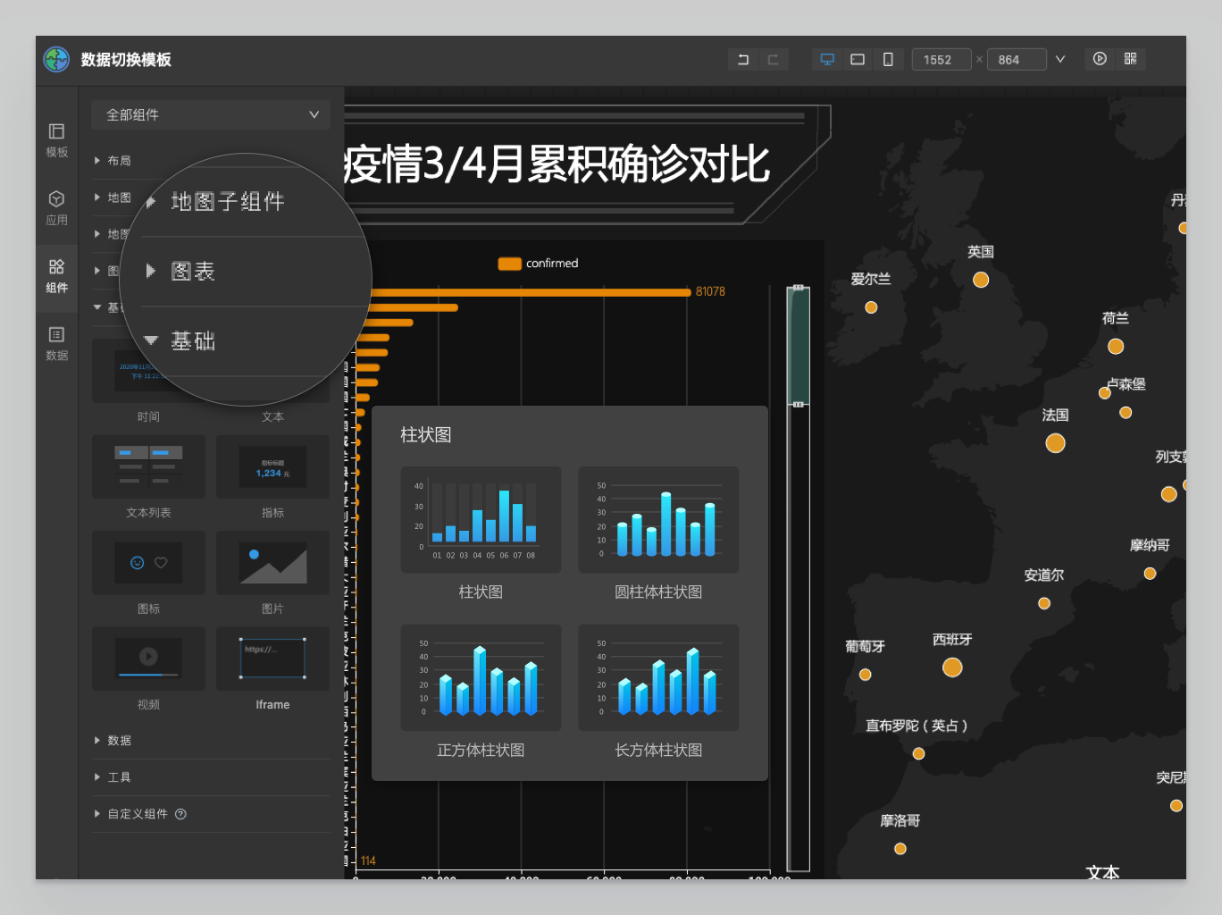Click the 安道尔 map marker
The image size is (1222, 915).
tap(1044, 603)
